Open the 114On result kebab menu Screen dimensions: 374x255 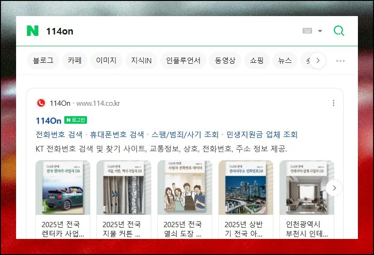pos(333,103)
